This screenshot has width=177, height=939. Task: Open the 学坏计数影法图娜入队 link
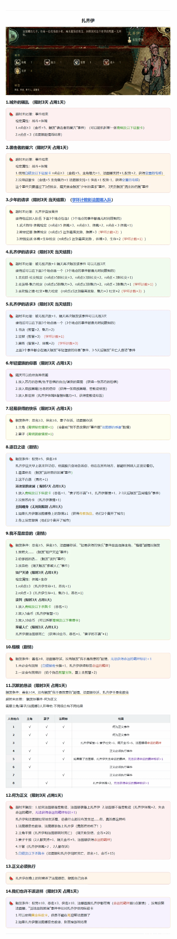[91, 200]
